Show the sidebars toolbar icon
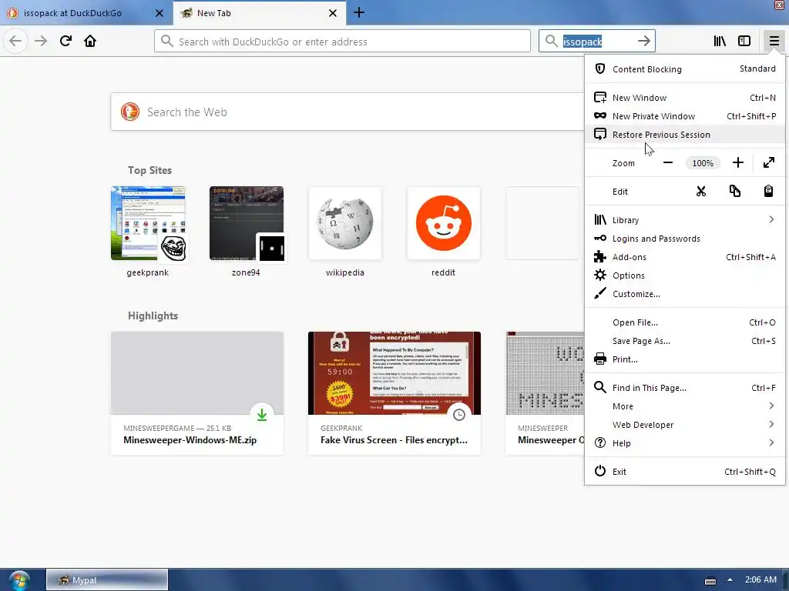 [744, 41]
